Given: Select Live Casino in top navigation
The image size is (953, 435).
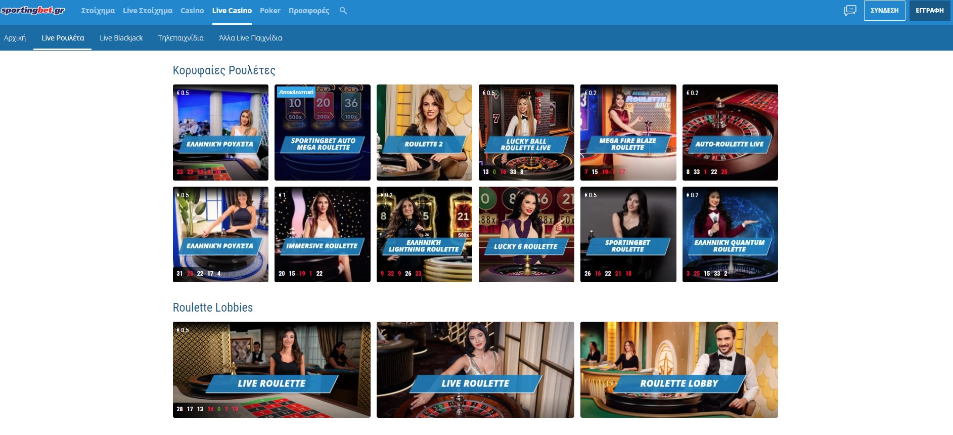Looking at the screenshot, I should pyautogui.click(x=232, y=11).
